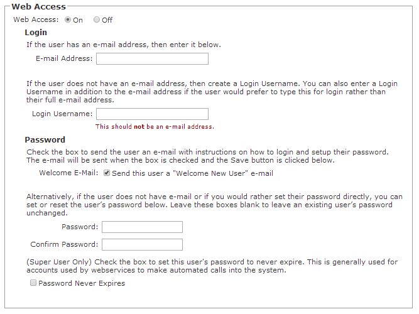The image size is (419, 314).
Task: Click the 'Off' label text
Action: (107, 20)
